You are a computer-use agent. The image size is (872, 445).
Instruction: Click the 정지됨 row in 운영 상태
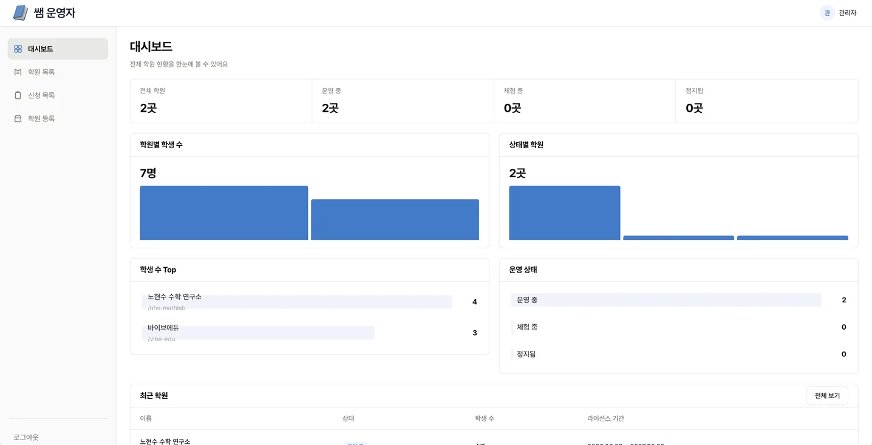click(678, 354)
